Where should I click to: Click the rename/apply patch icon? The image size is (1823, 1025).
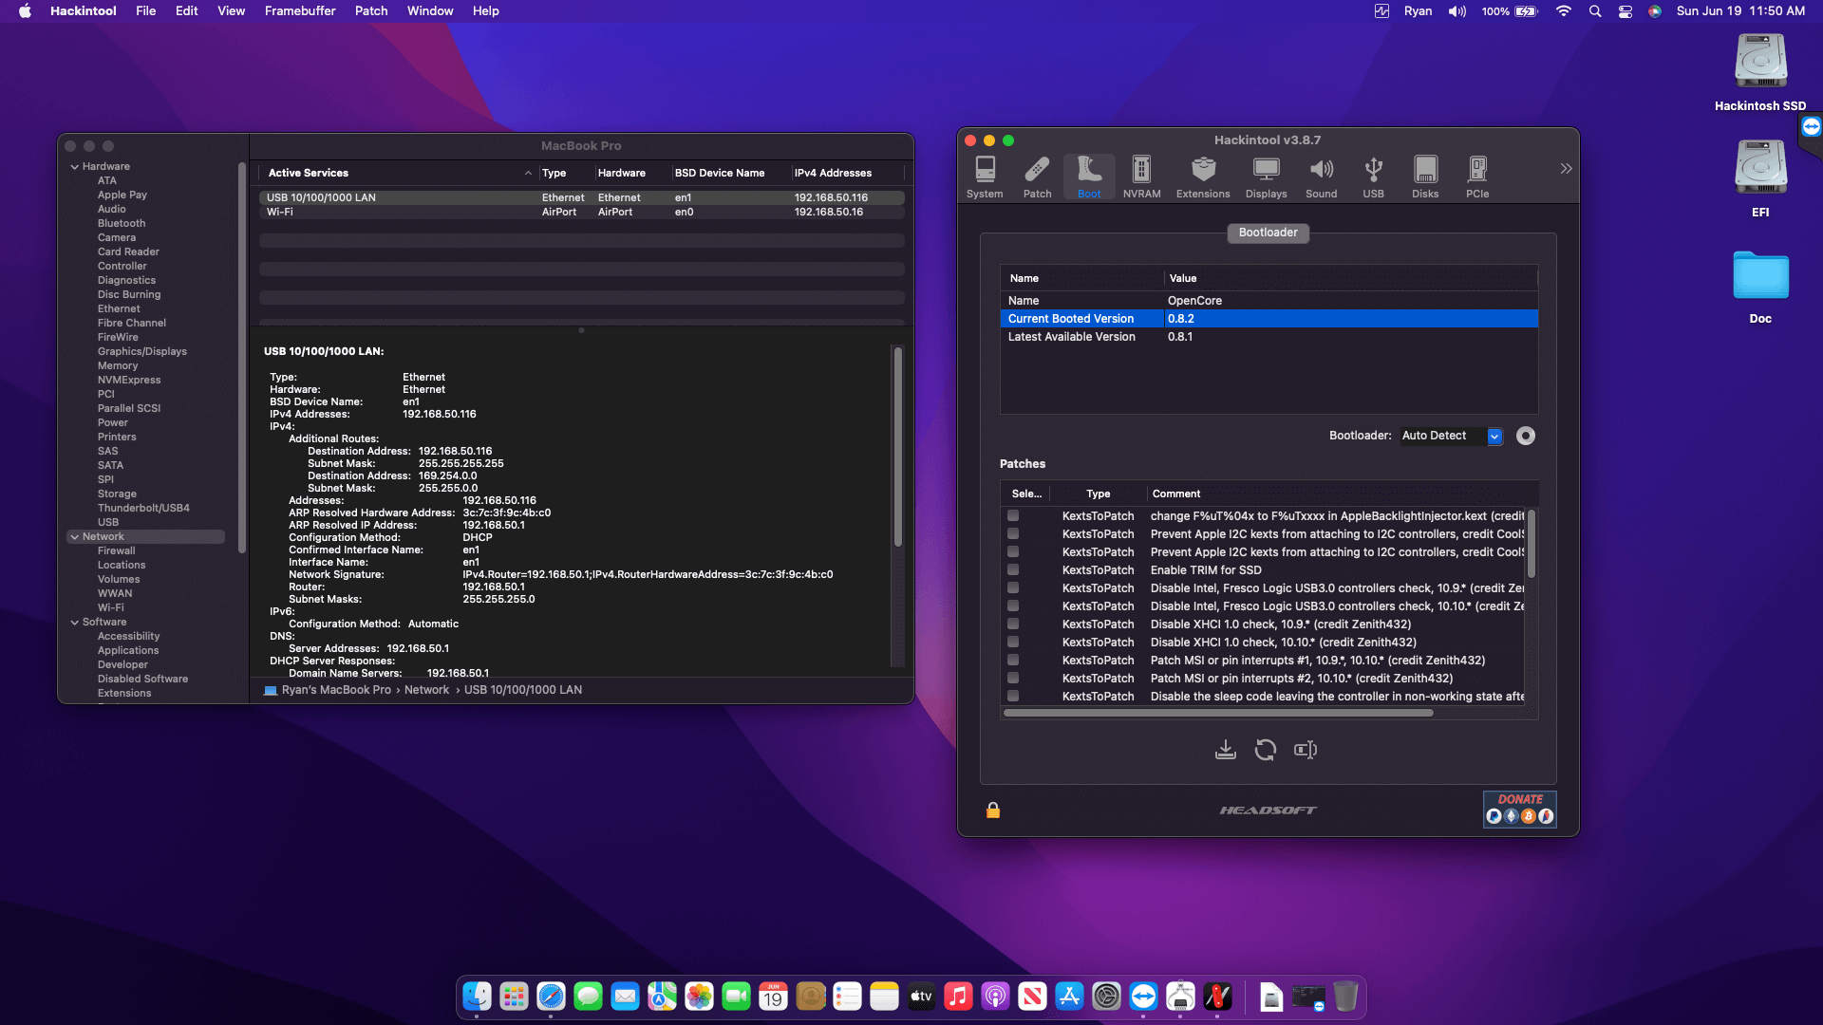coord(1306,750)
